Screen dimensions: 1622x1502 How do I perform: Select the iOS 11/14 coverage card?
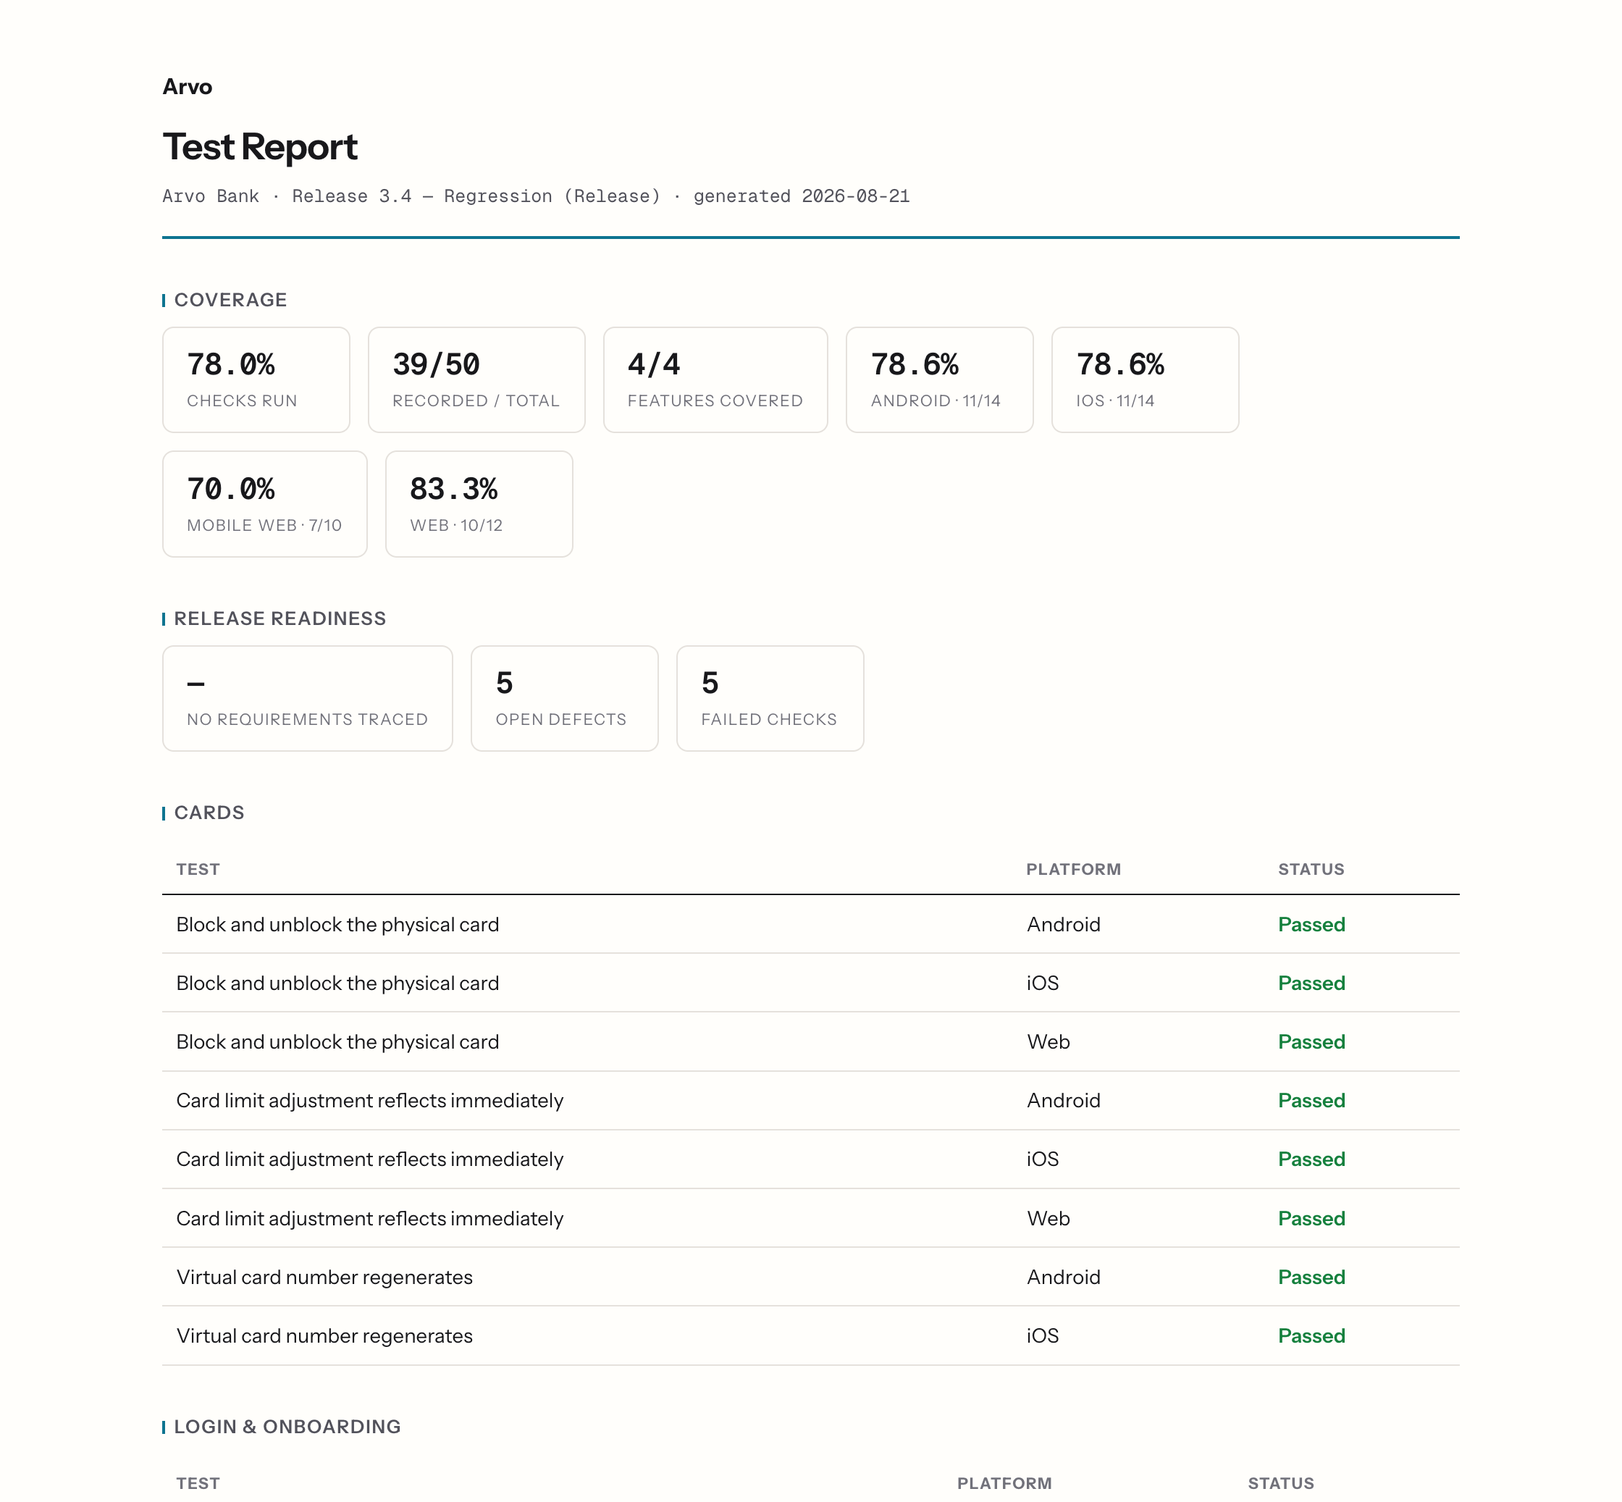(1145, 379)
